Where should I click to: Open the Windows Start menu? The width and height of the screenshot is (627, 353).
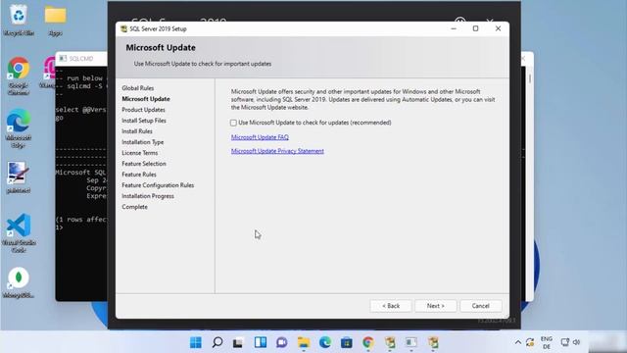pyautogui.click(x=196, y=342)
